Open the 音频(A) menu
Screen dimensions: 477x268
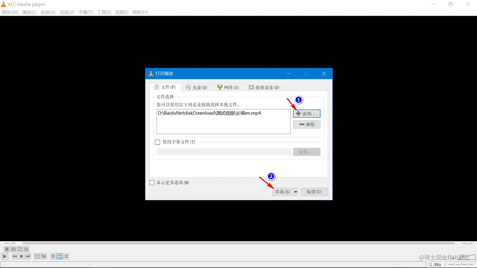click(48, 12)
